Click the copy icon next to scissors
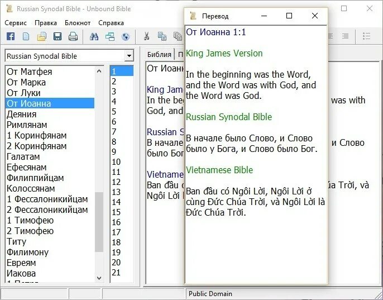Screen dimensions: 383x300 162,36
